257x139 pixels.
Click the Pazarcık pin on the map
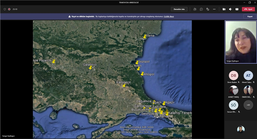tap(54, 61)
